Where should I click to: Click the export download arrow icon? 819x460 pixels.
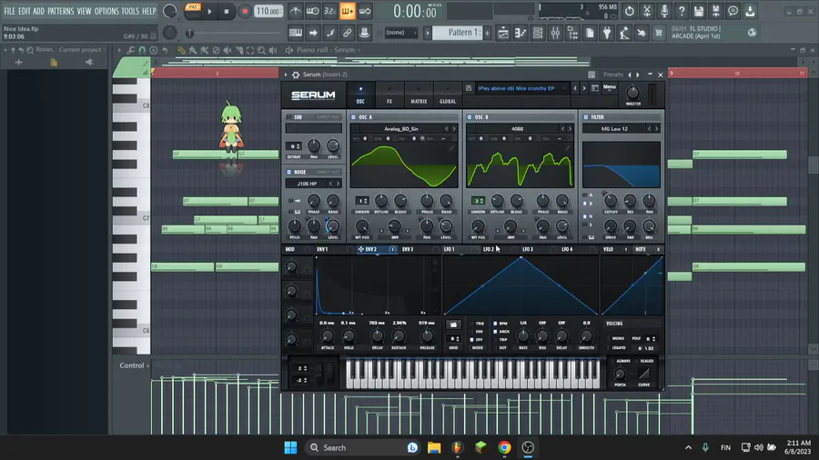[x=750, y=11]
